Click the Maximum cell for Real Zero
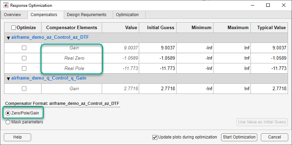292x145 pixels. pyautogui.click(x=232, y=58)
